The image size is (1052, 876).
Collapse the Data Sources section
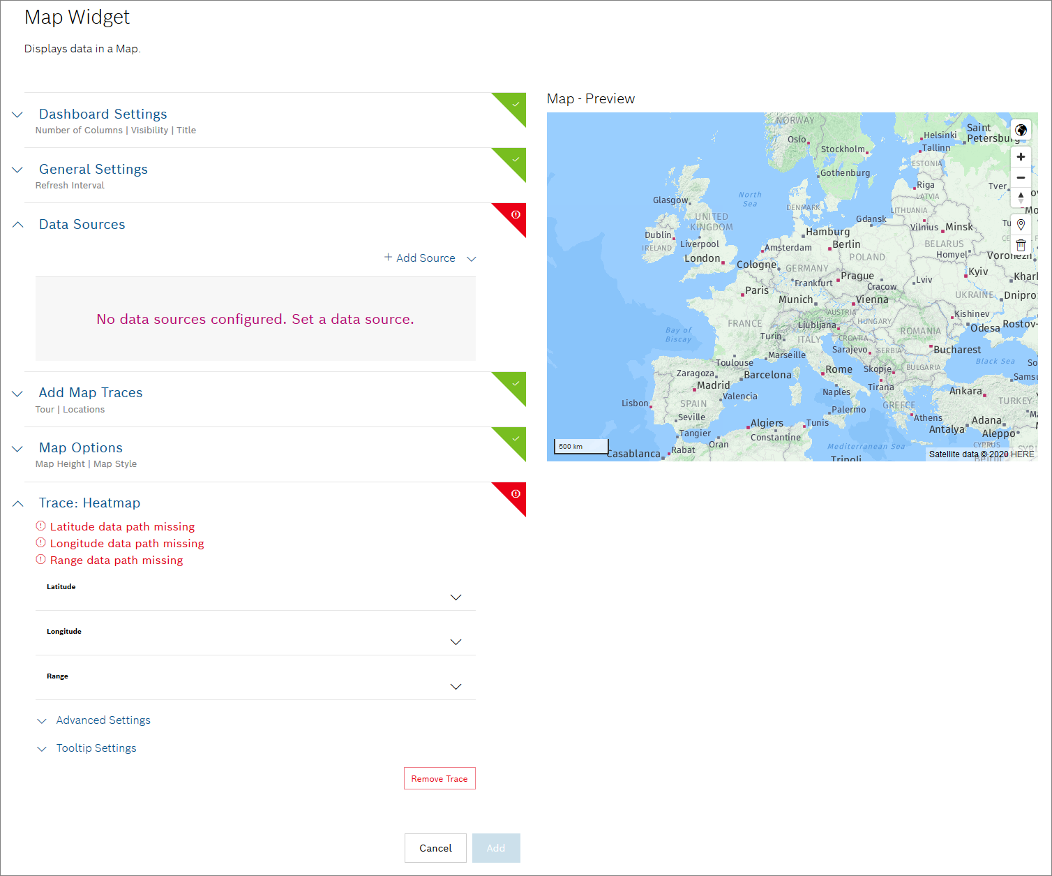pos(18,225)
